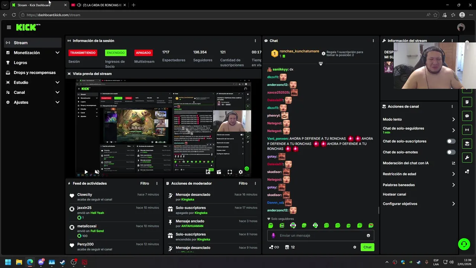Edit stream info with the pencil icon
Image resolution: width=476 pixels, height=268 pixels.
[x=443, y=41]
